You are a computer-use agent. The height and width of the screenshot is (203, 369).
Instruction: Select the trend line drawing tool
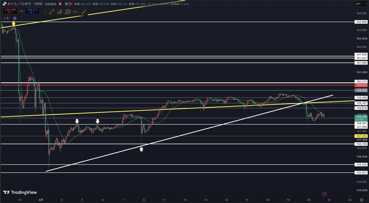coord(52,12)
